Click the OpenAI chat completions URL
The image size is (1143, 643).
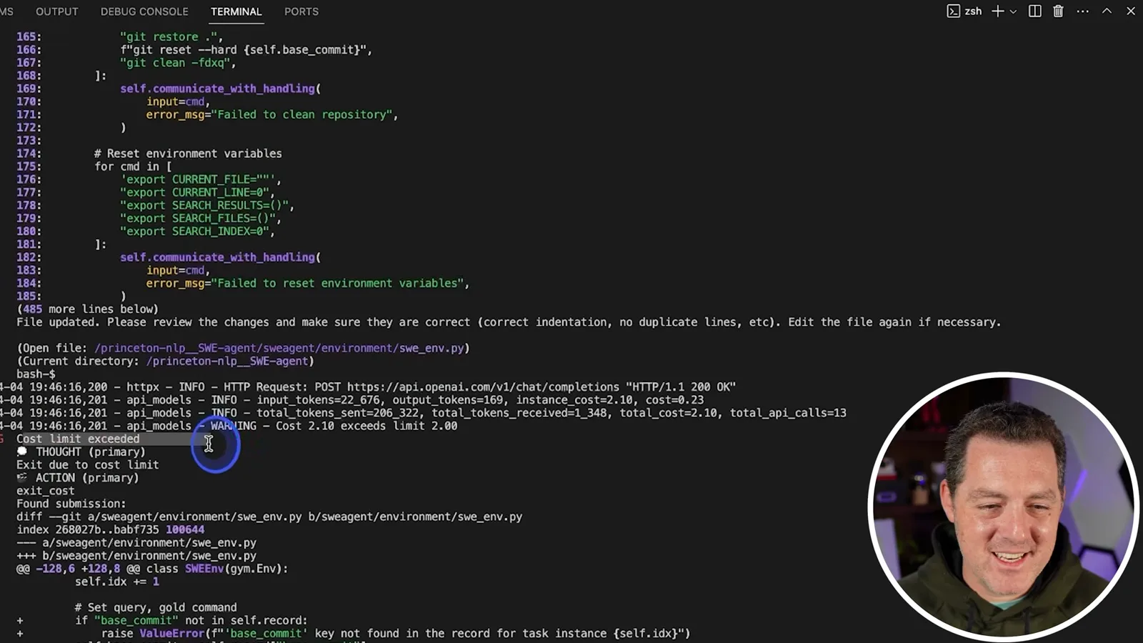tap(483, 387)
